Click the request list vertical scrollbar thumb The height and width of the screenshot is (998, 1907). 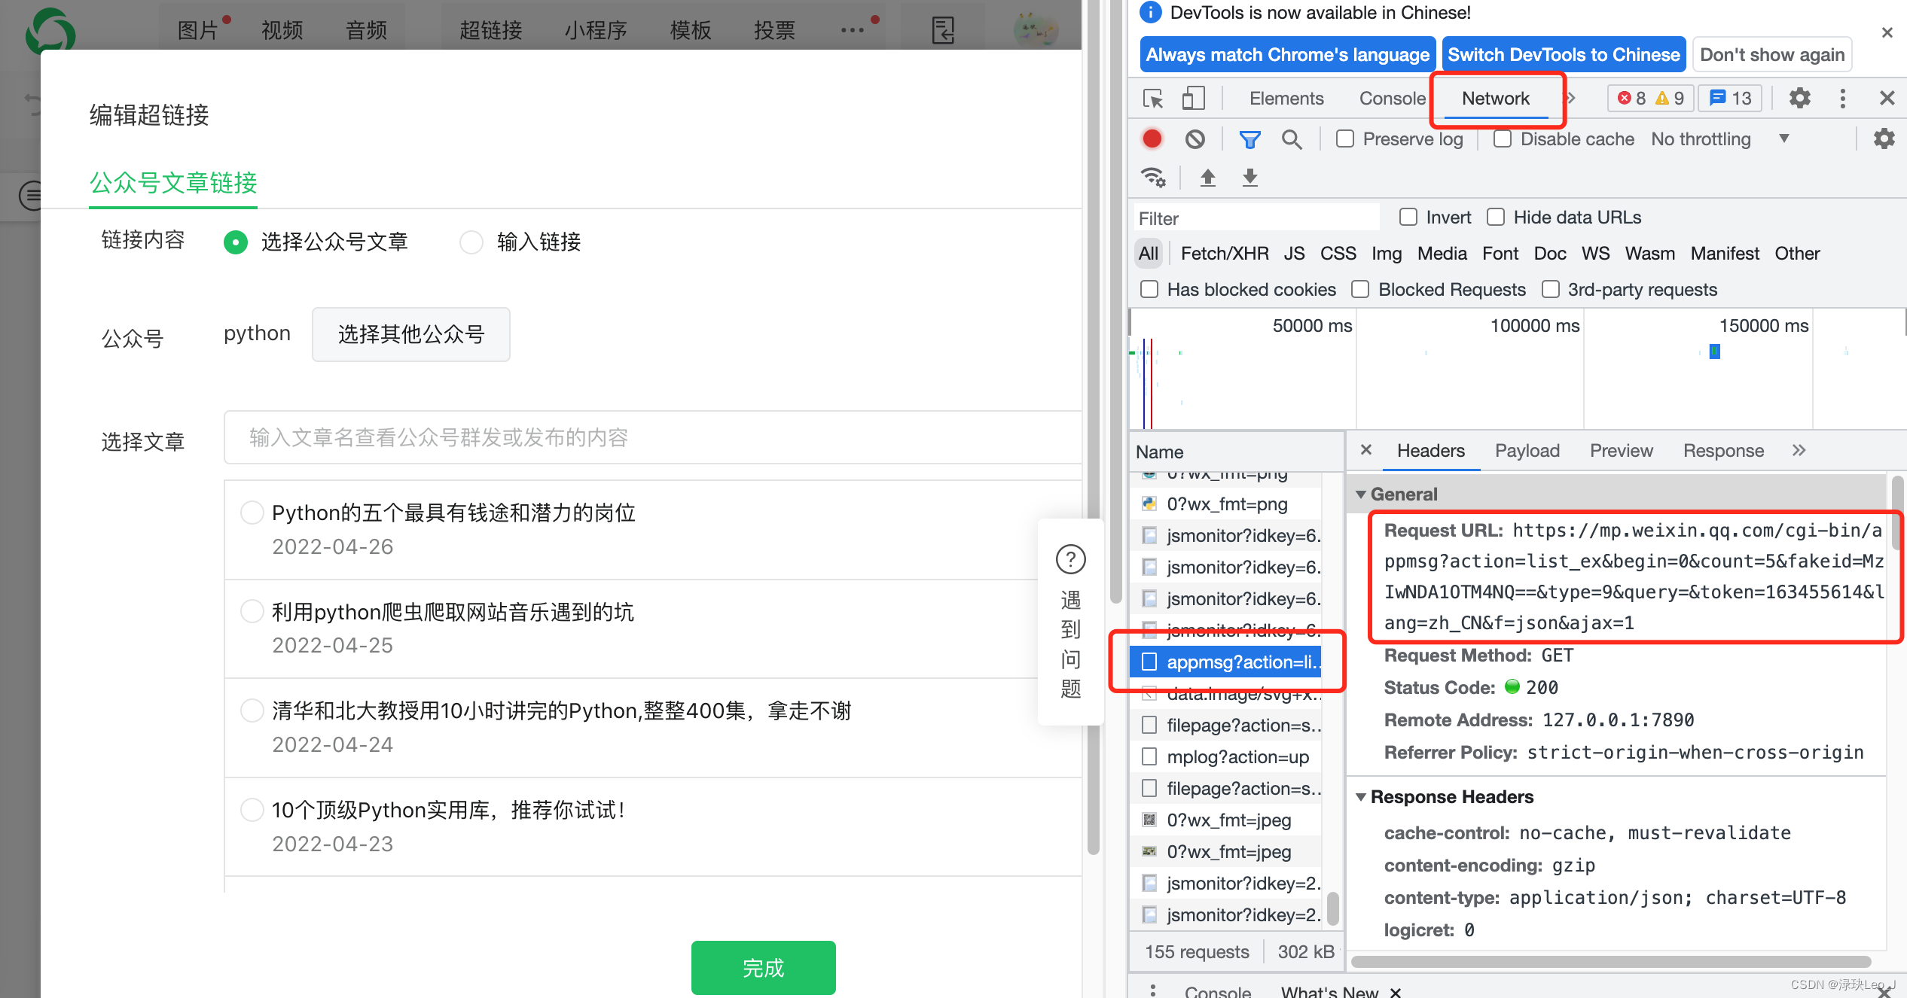[x=1332, y=908]
